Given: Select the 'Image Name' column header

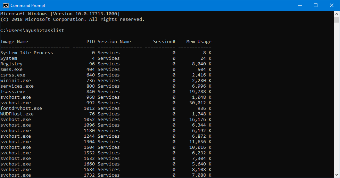Looking at the screenshot, I should 14,41.
